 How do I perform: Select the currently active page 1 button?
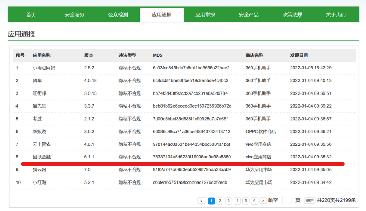tap(211, 200)
